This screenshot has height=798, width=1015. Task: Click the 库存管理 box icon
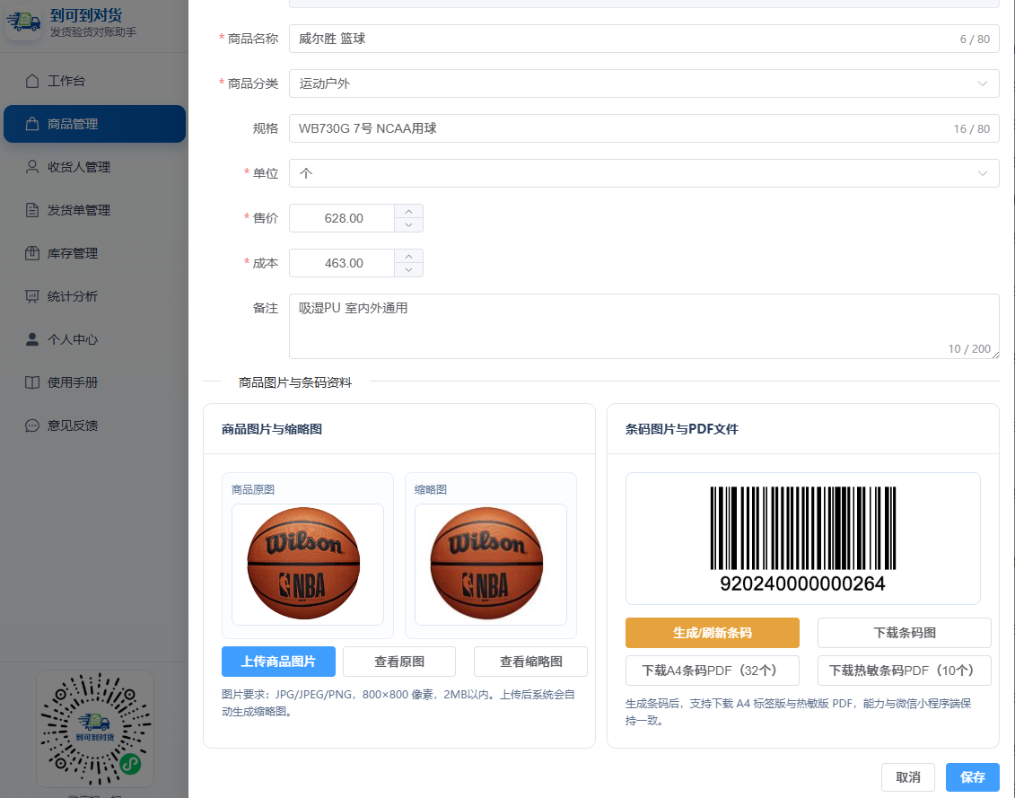click(x=31, y=253)
